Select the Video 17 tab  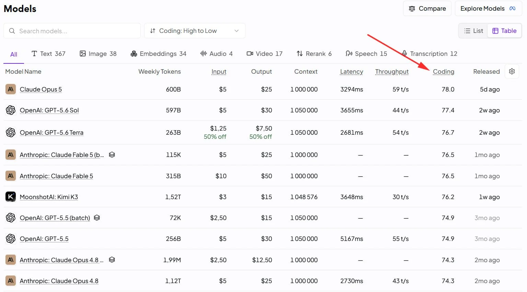click(x=264, y=54)
